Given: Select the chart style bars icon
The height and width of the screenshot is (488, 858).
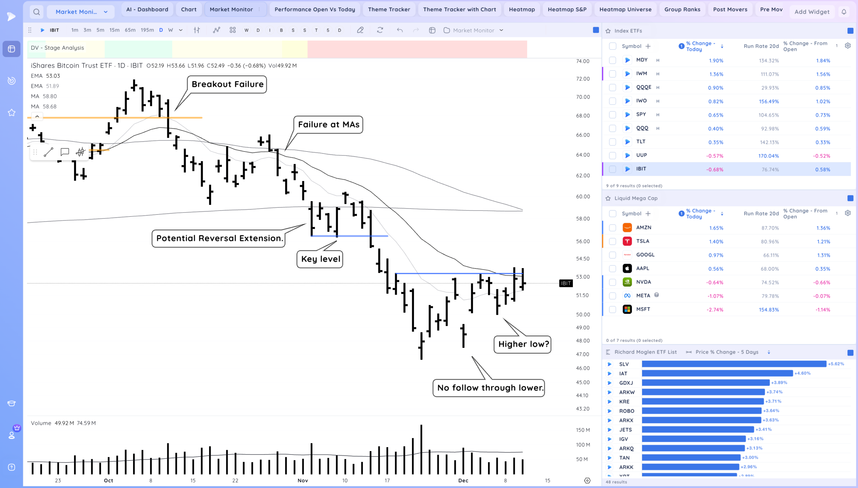Looking at the screenshot, I should [197, 30].
